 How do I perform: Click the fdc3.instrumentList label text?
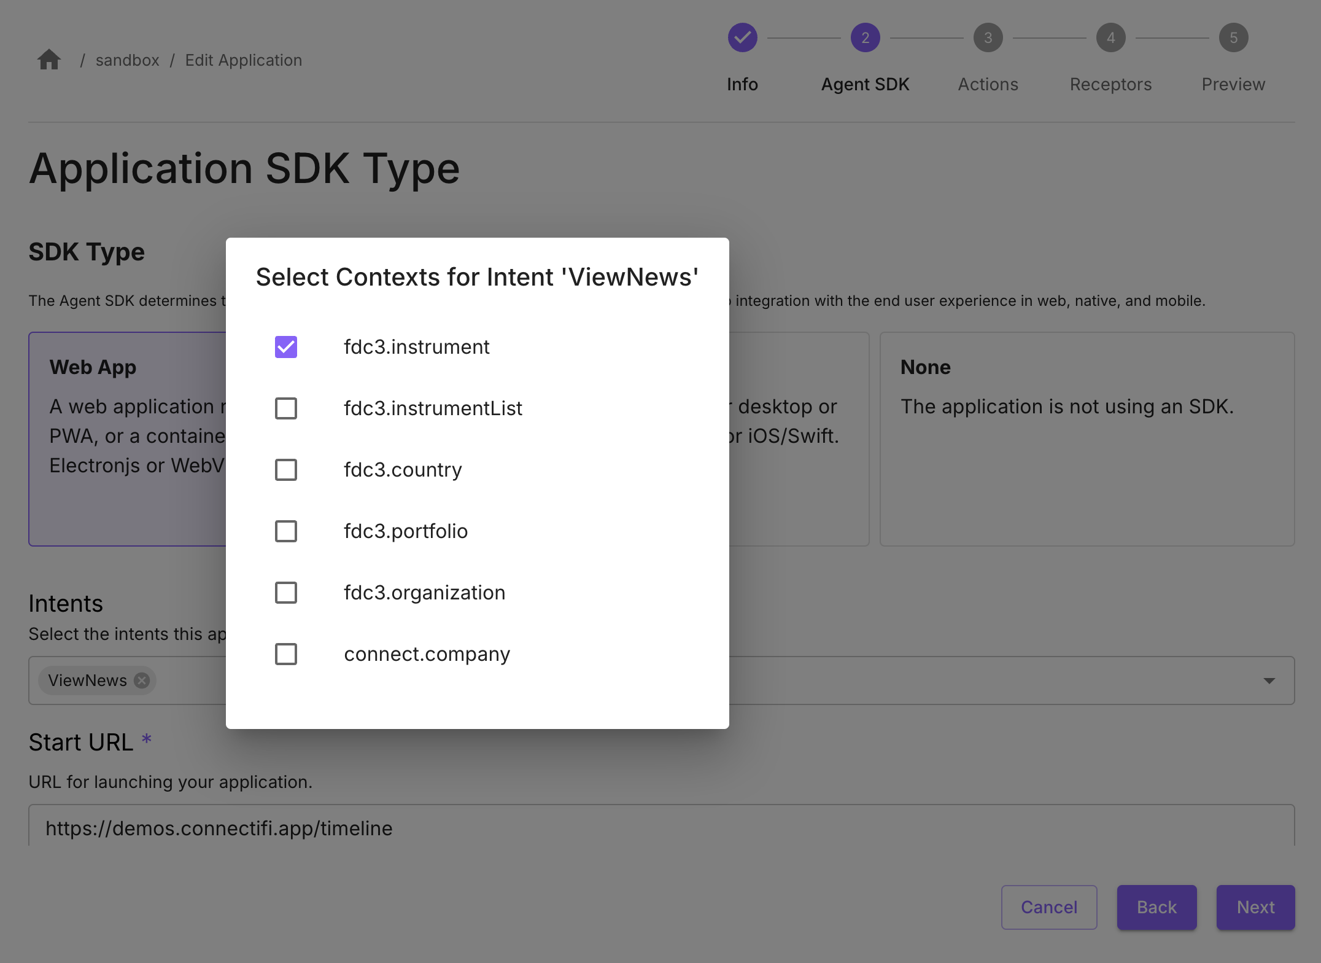[x=433, y=408]
